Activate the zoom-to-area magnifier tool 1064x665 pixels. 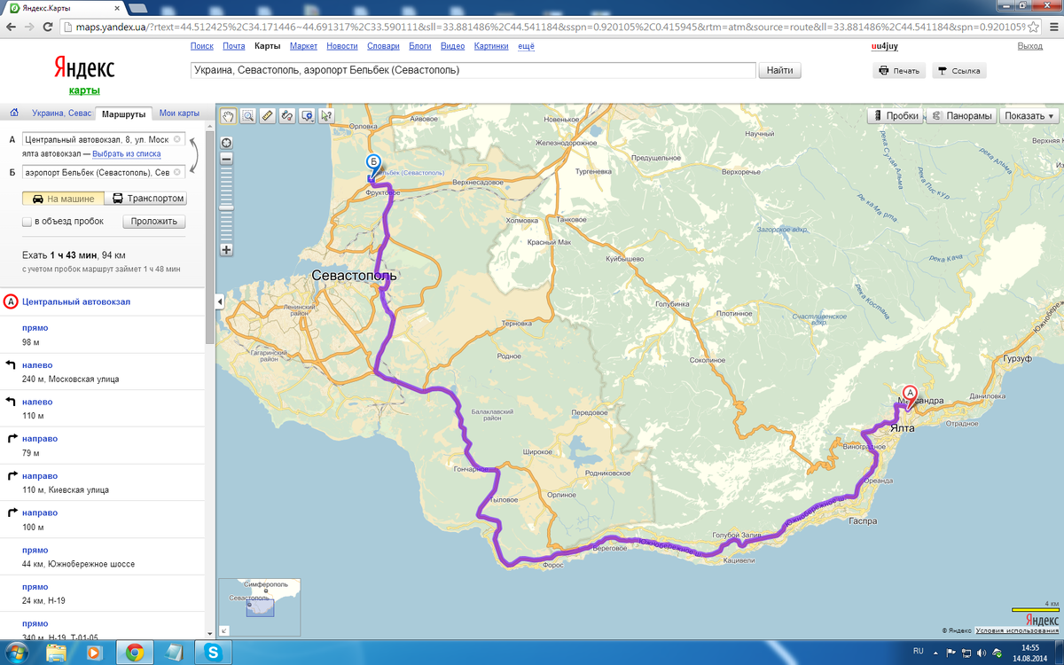(x=248, y=115)
